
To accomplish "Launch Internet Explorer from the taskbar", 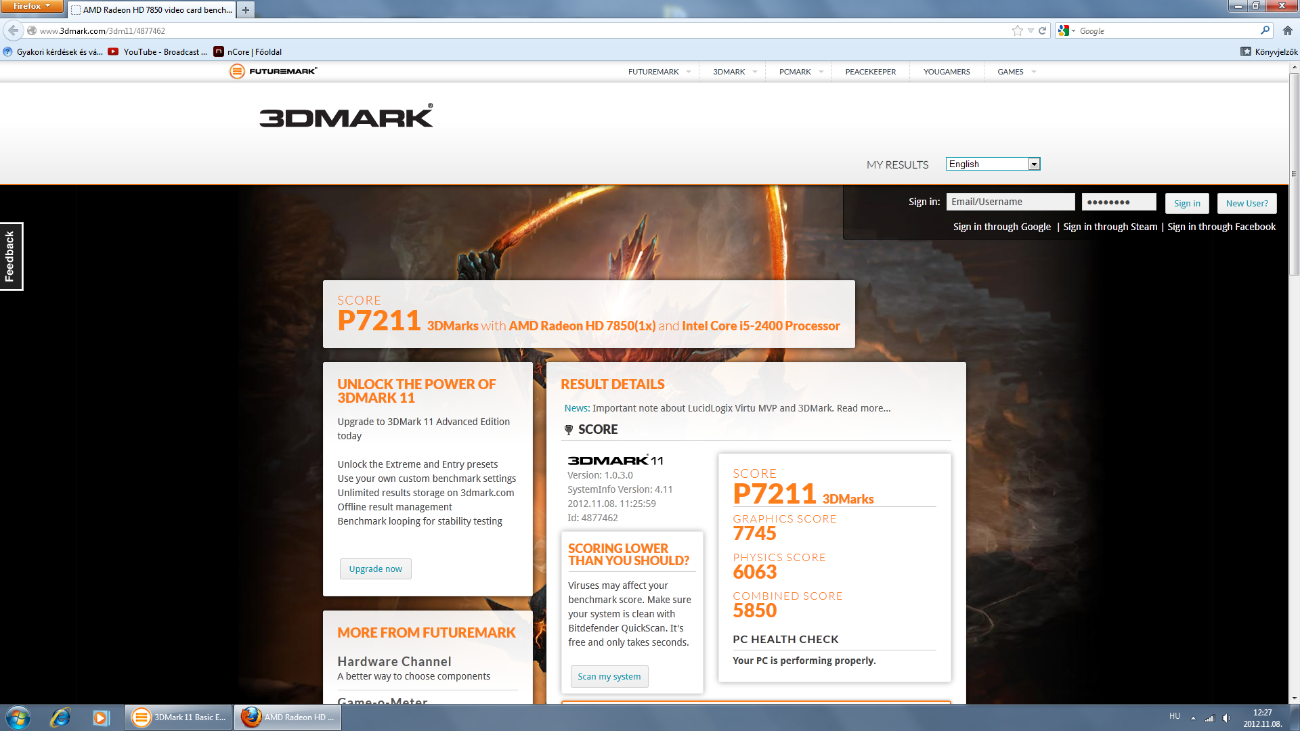I will click(x=60, y=717).
